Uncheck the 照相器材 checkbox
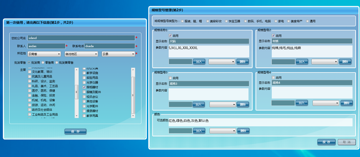 click(x=84, y=87)
